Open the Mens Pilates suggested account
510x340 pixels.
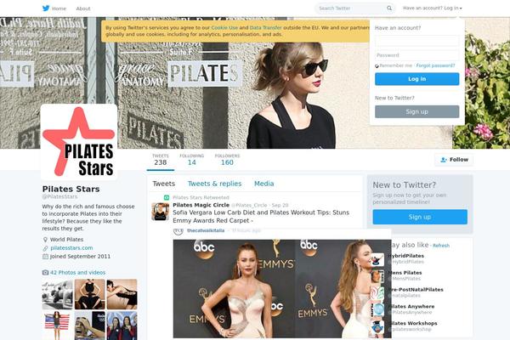pos(405,273)
